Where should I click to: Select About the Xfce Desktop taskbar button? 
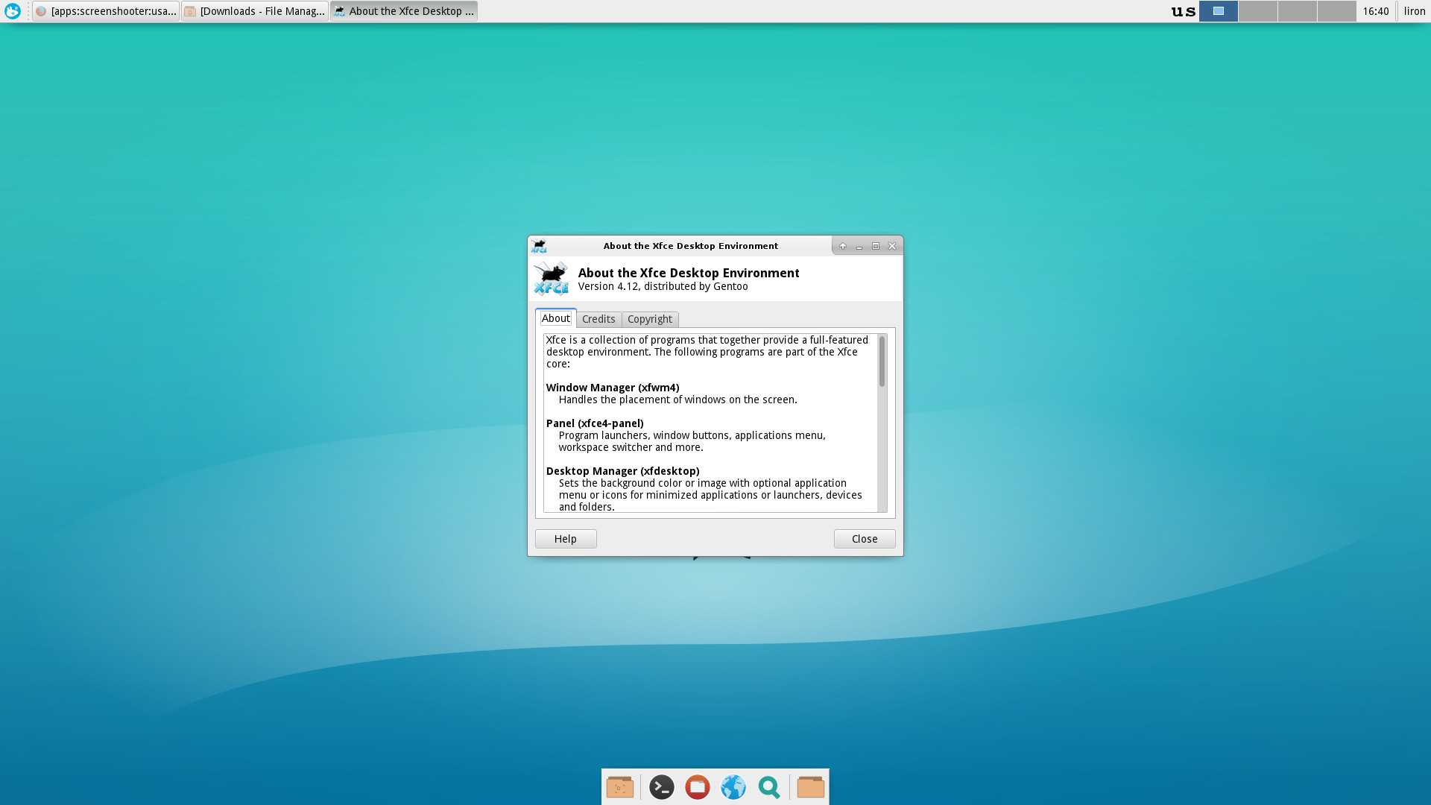404,11
